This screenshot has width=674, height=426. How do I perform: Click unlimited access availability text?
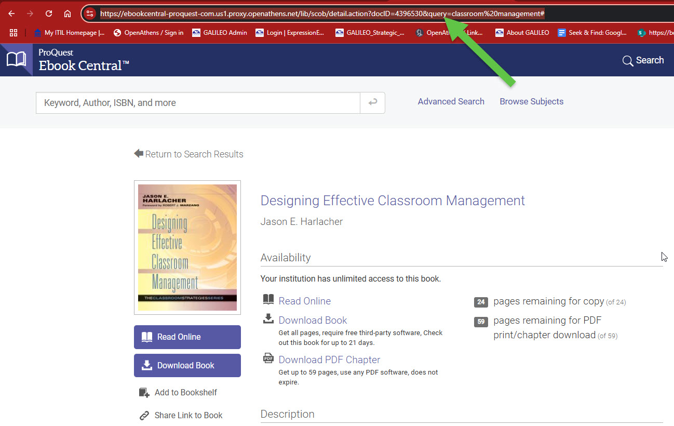(x=351, y=279)
